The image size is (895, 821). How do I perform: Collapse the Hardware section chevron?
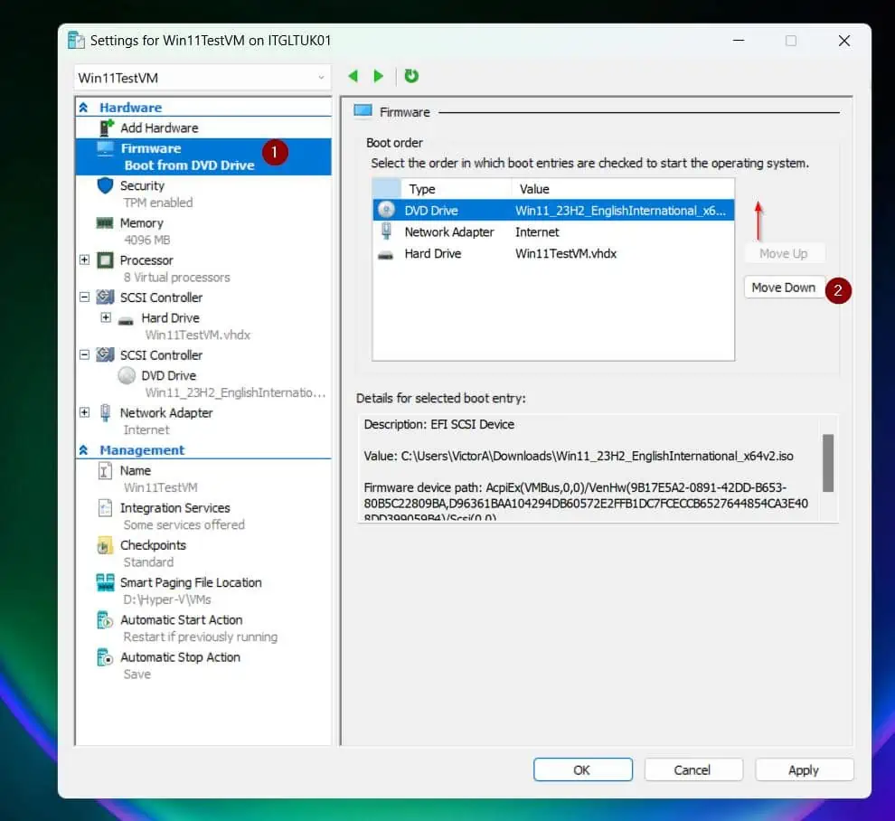point(83,108)
